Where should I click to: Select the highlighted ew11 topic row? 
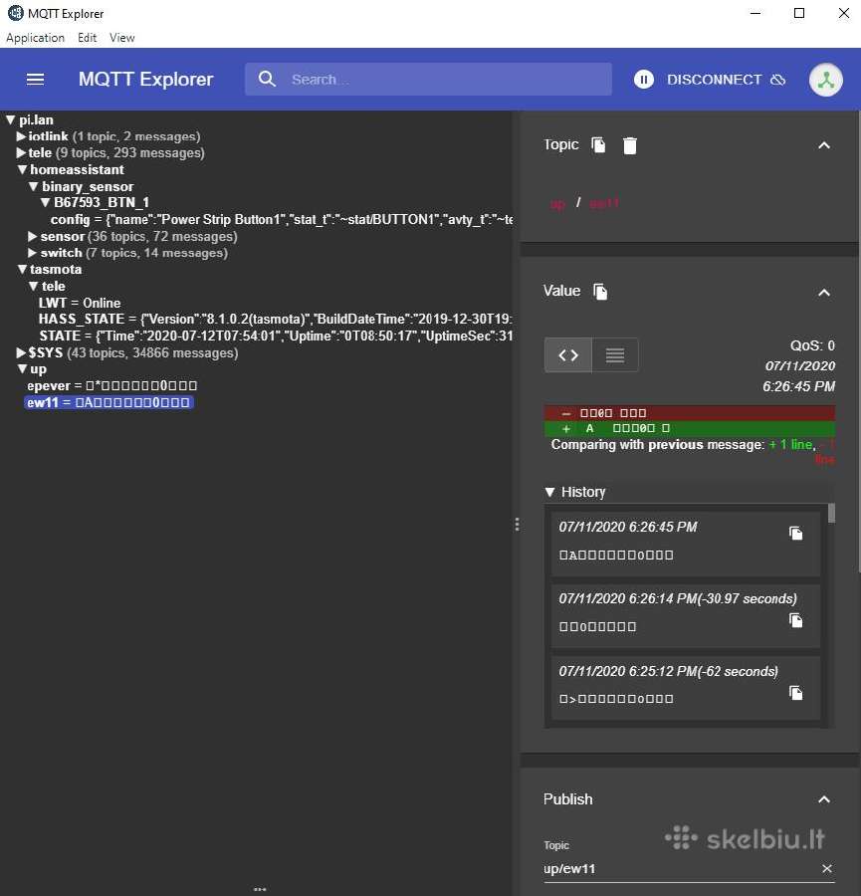point(108,402)
